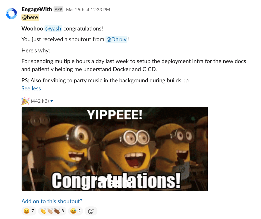Open the EngageWith app avatar

tap(12, 13)
